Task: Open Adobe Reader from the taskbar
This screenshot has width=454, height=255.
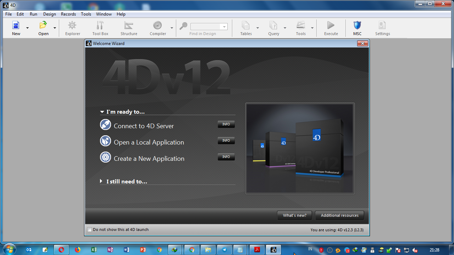Action: 257,250
